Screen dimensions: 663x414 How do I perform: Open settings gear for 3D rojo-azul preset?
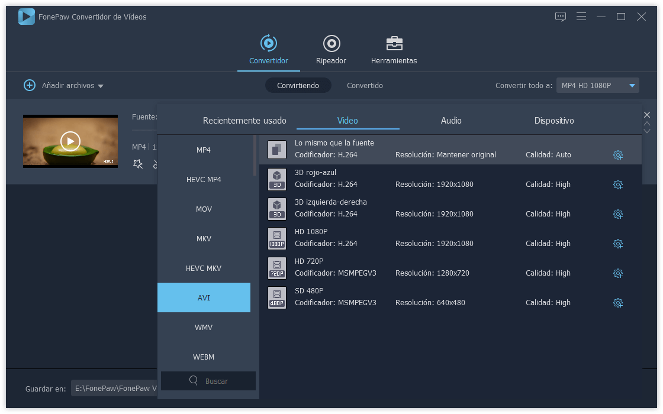618,185
